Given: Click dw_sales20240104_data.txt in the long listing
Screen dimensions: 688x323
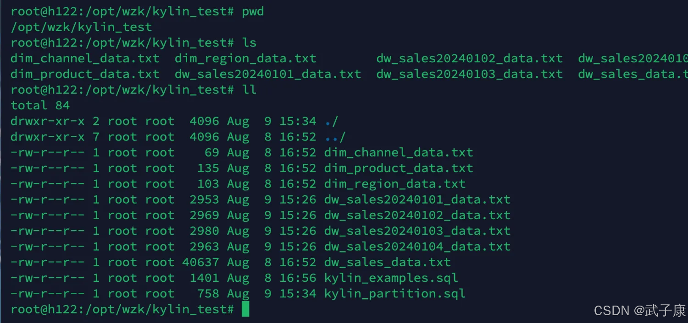Looking at the screenshot, I should 417,247.
